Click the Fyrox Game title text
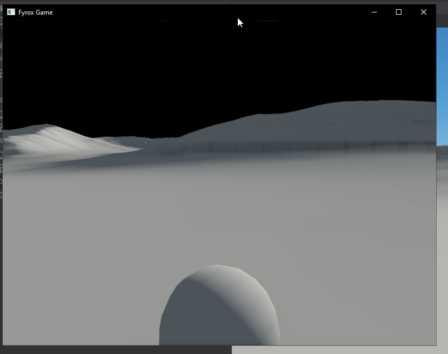448x354 pixels. click(36, 12)
